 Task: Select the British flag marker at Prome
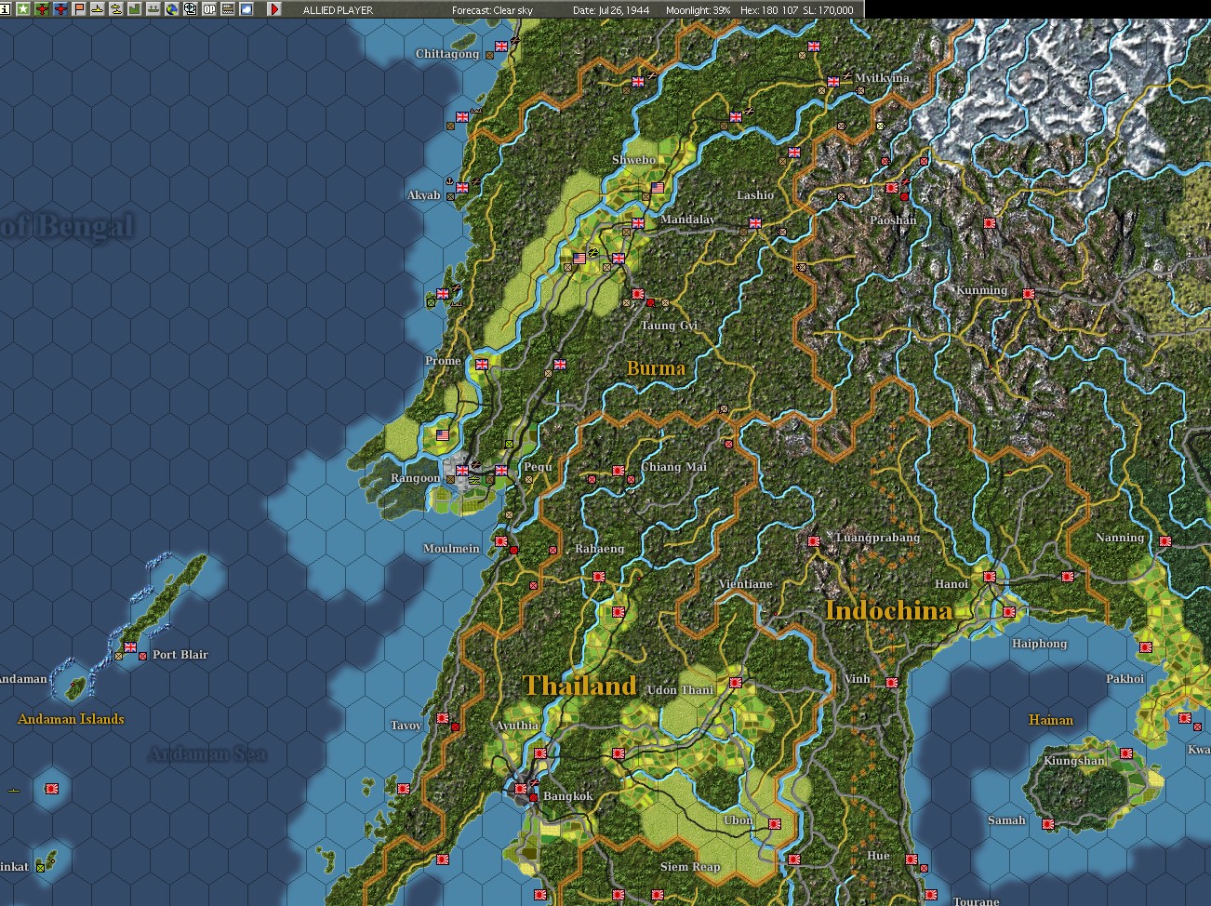482,365
